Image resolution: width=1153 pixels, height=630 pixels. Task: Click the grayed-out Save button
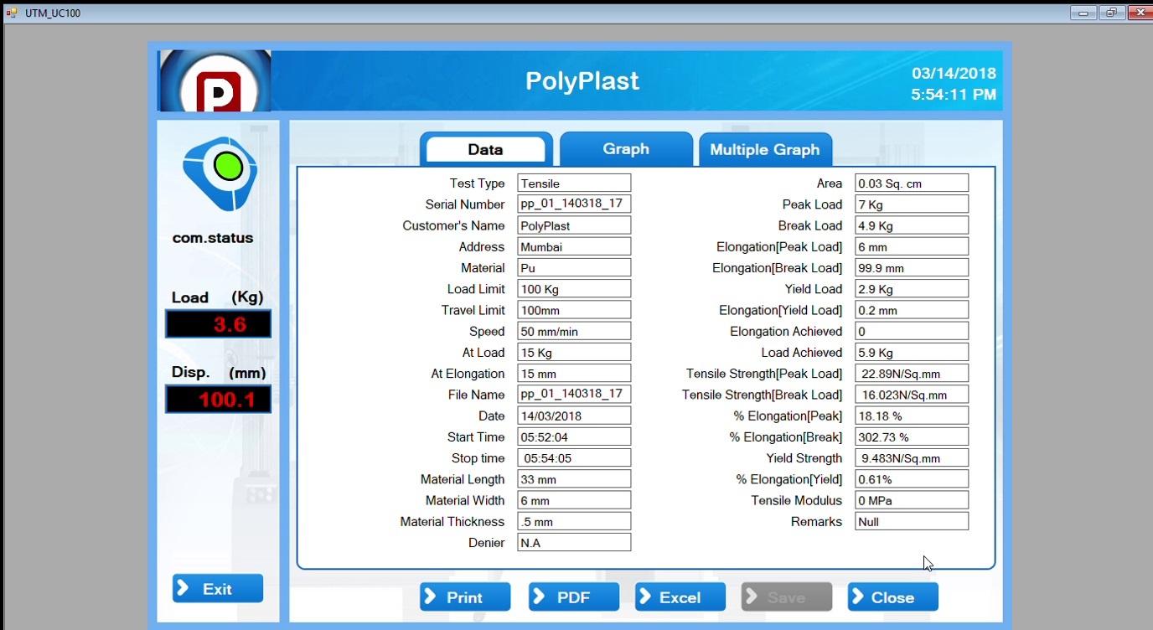(x=786, y=597)
